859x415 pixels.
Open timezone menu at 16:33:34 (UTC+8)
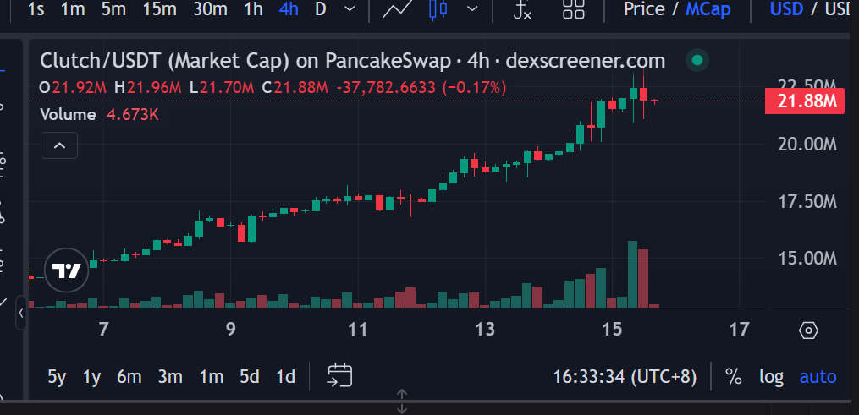(x=625, y=377)
